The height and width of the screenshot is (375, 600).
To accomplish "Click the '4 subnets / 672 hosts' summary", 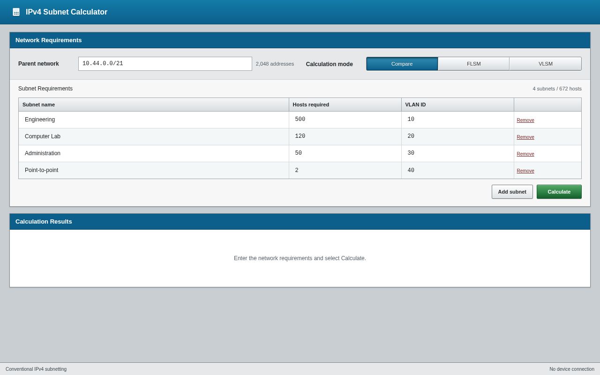I will tap(557, 89).
